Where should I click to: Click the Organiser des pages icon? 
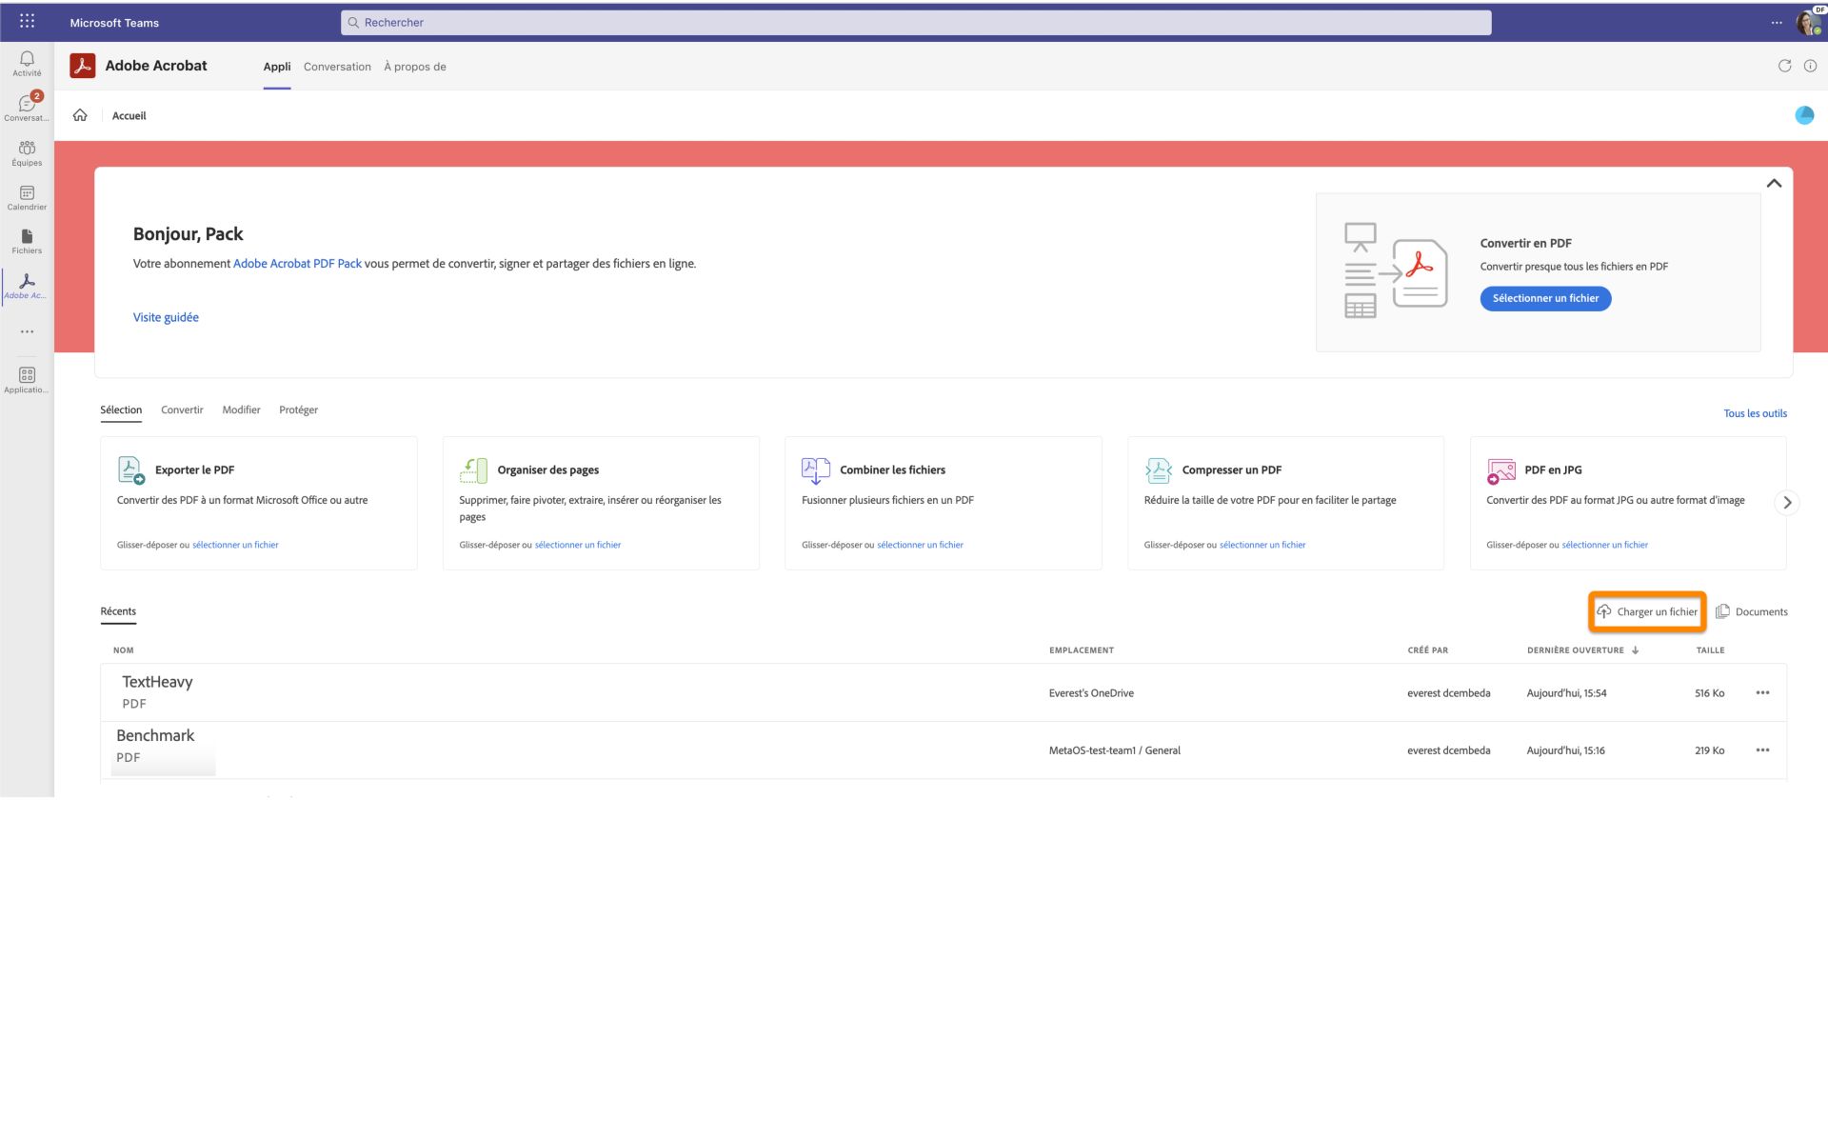click(x=473, y=470)
